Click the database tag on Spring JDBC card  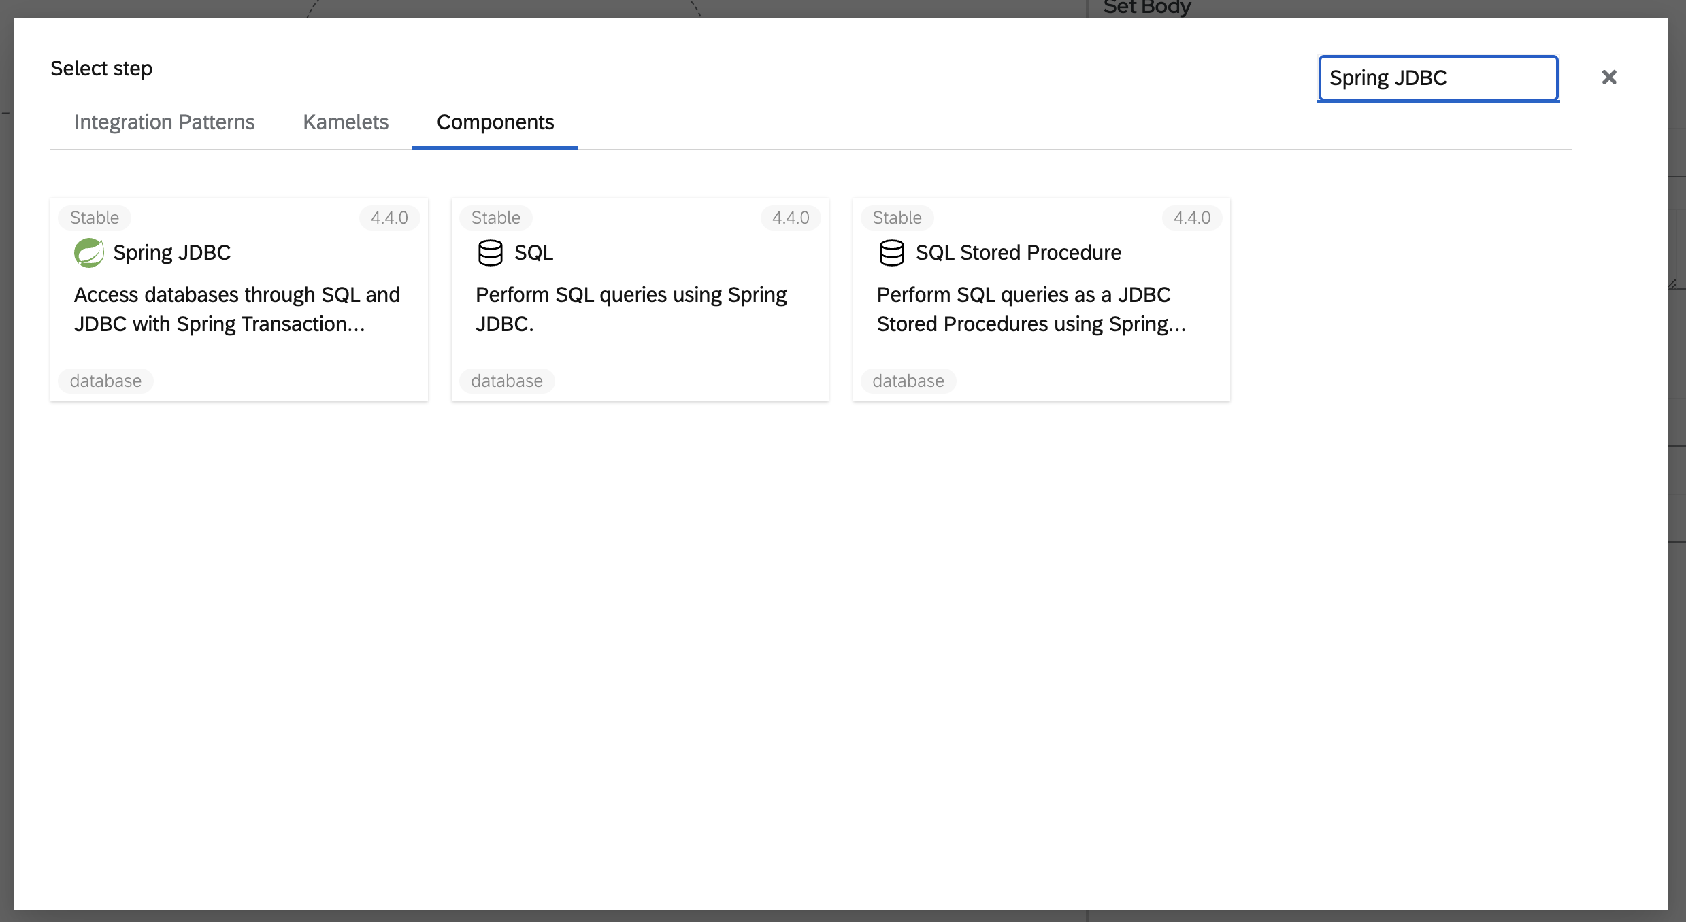tap(105, 381)
